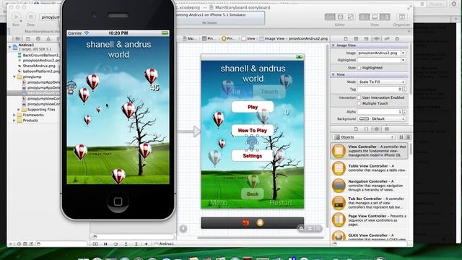Switch object library to icon grid view
This screenshot has height=260, width=462.
(x=401, y=137)
